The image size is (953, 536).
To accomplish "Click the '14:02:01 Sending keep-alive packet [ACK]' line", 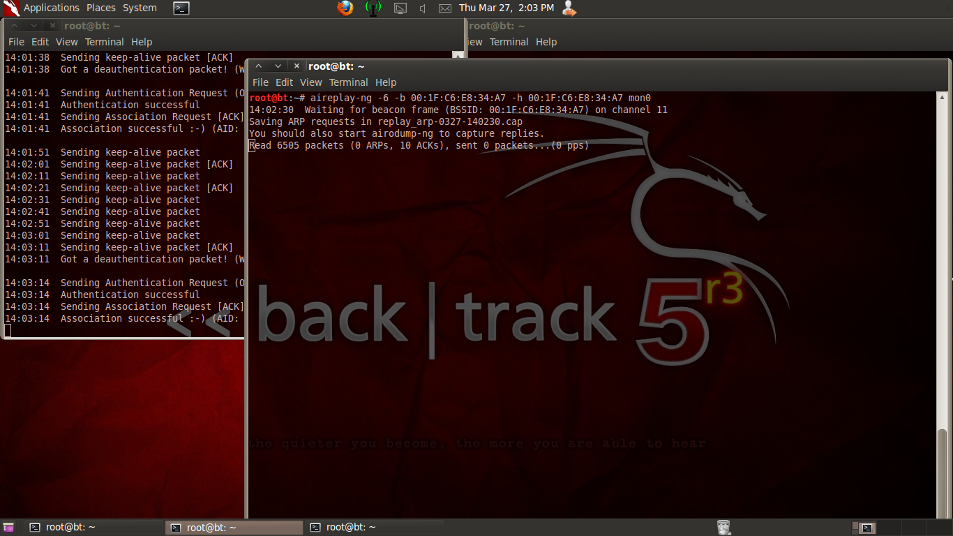I will click(119, 164).
